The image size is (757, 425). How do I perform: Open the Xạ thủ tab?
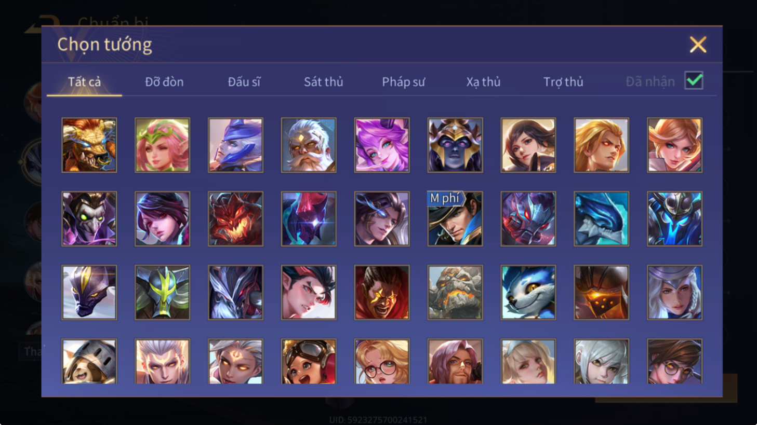(483, 81)
